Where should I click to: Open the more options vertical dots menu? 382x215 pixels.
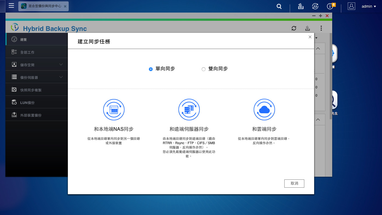[x=321, y=28]
